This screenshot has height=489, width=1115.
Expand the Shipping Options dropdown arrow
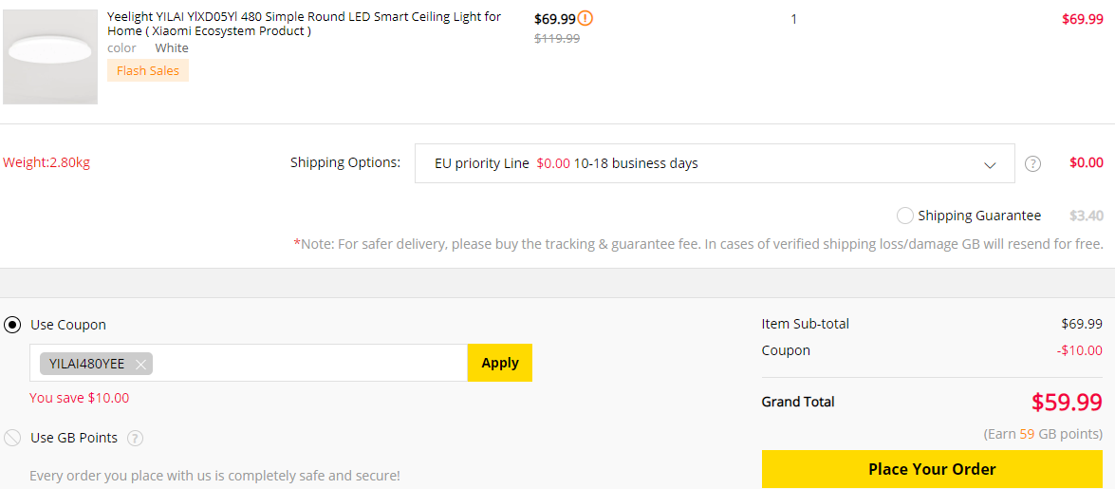point(990,165)
